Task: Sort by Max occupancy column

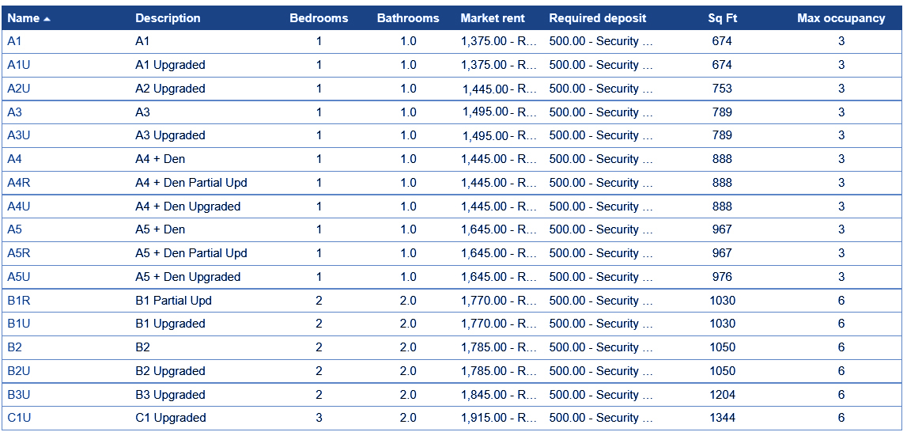Action: pyautogui.click(x=841, y=18)
